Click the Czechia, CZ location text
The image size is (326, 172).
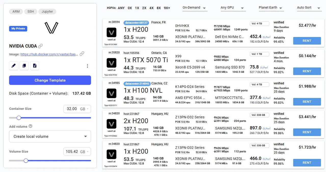tap(159, 83)
